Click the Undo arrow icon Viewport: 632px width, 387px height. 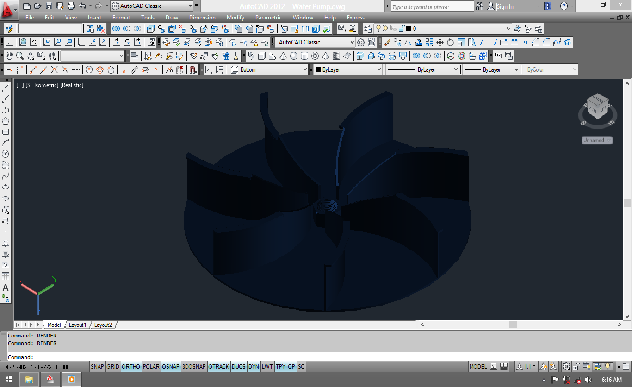[82, 6]
